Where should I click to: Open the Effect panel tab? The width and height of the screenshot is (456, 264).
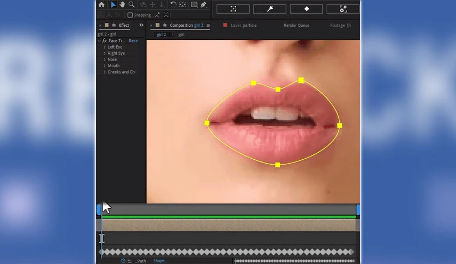click(x=124, y=25)
